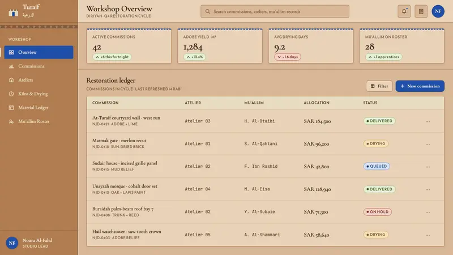Click the Mu'allim Roster people icon
Viewport: 453px width, 255px height.
11,121
